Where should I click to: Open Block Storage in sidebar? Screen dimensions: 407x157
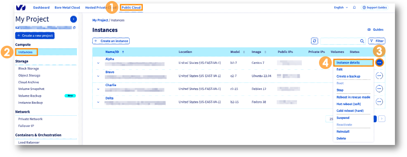click(x=29, y=69)
